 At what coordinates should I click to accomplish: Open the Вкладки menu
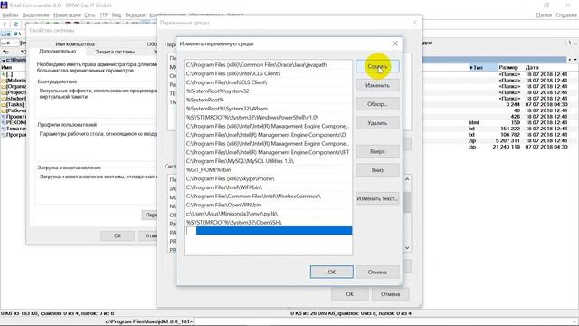tap(135, 15)
